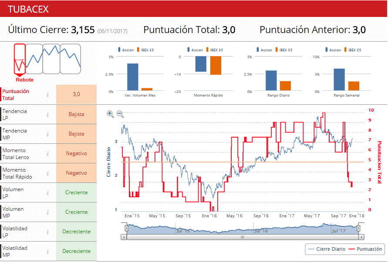Click the Bajista value for Tendencia LP
The image size is (388, 262).
(x=76, y=114)
